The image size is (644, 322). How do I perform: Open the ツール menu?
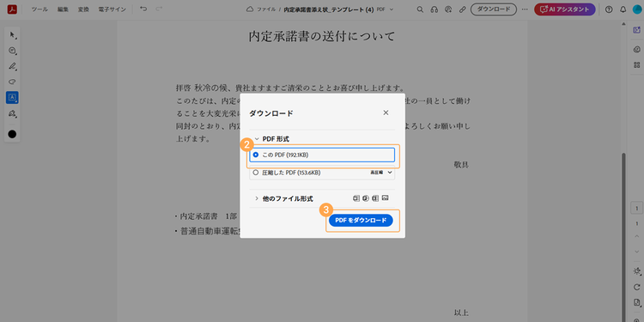tap(39, 9)
